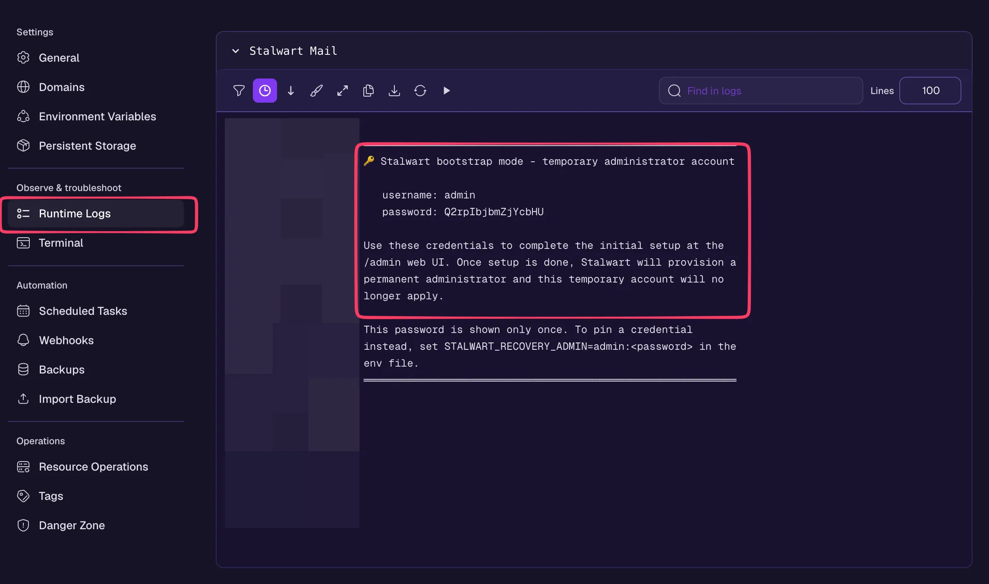
Task: Select Runtime Logs in sidebar
Action: 96,214
